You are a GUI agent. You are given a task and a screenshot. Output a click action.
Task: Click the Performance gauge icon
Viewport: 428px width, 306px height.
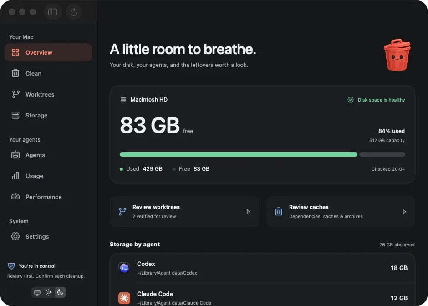click(15, 197)
